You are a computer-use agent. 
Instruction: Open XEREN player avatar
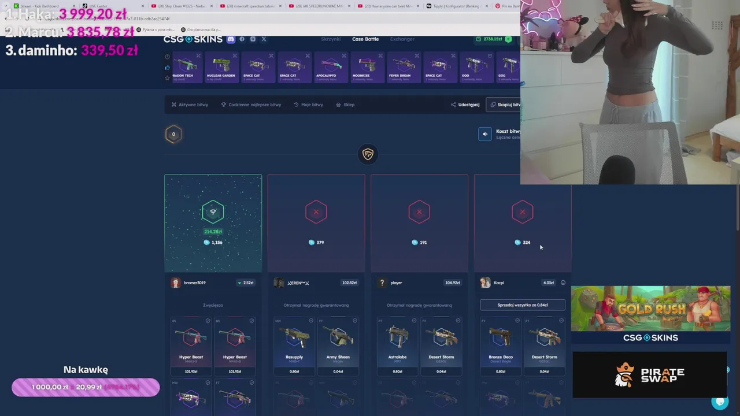(x=279, y=283)
